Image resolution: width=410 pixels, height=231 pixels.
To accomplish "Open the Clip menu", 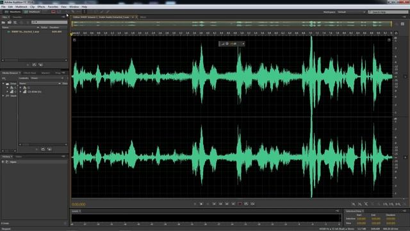I will pyautogui.click(x=33, y=7).
